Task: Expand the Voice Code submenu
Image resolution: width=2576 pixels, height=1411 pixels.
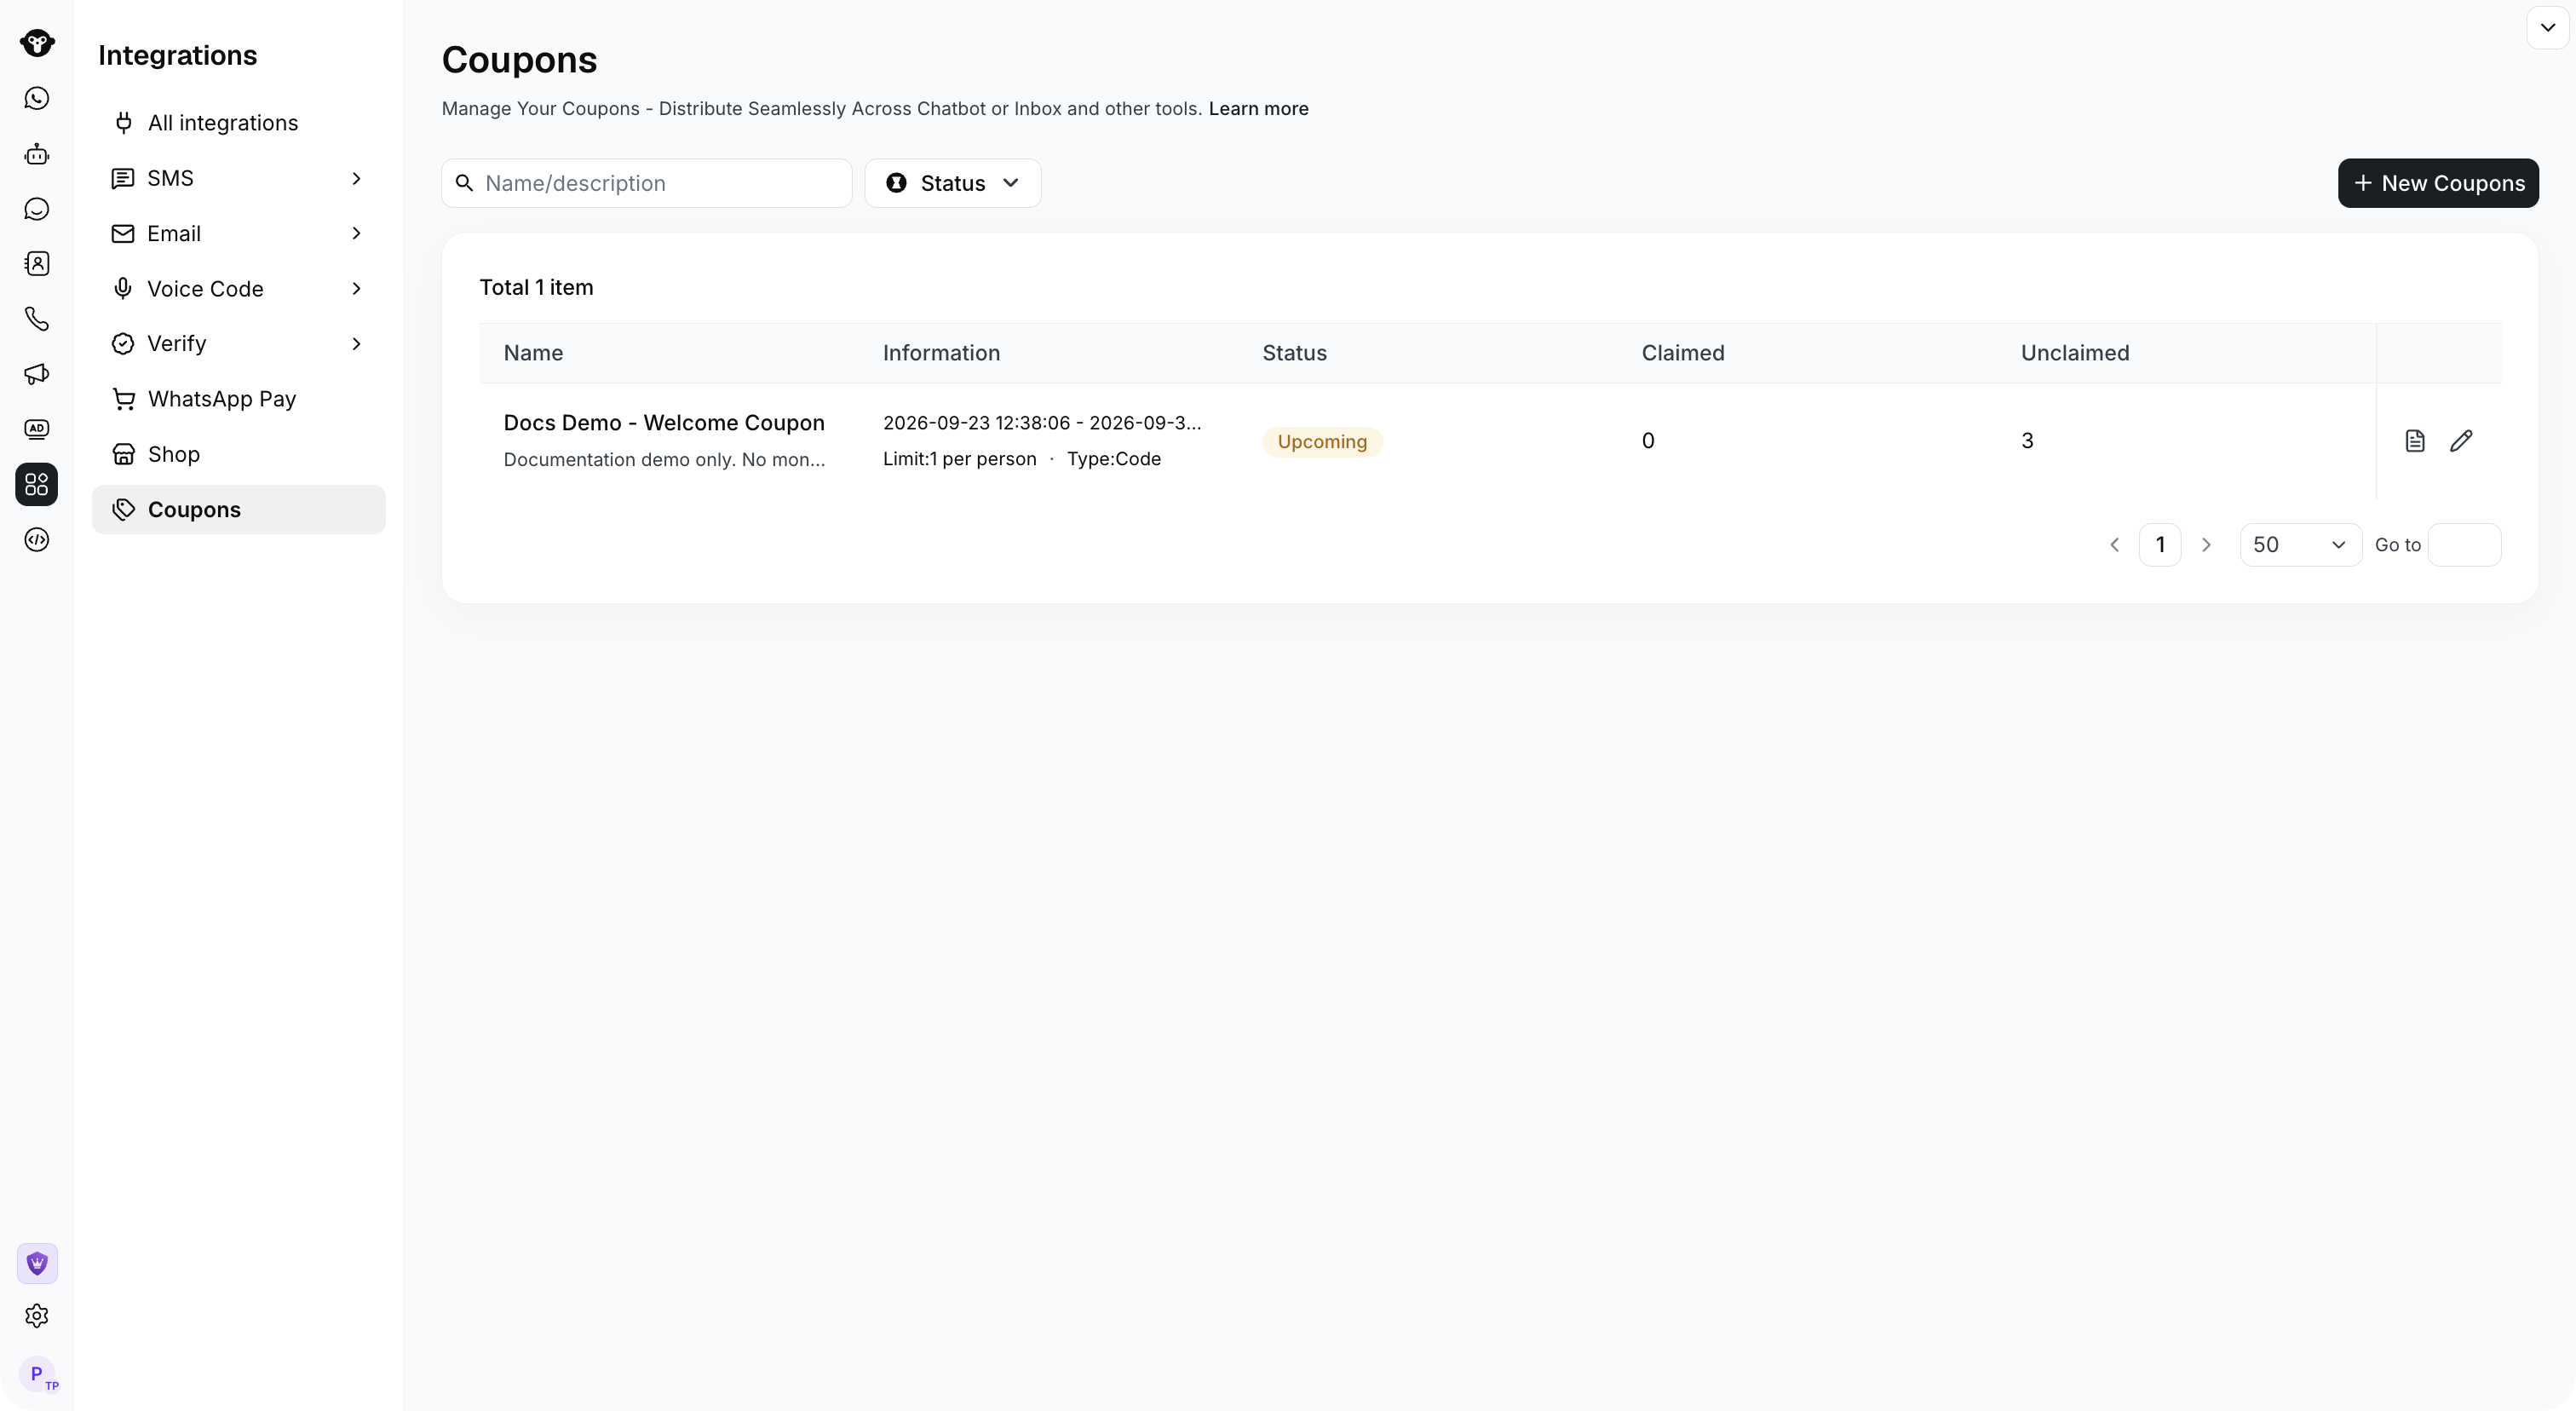Action: 238,289
